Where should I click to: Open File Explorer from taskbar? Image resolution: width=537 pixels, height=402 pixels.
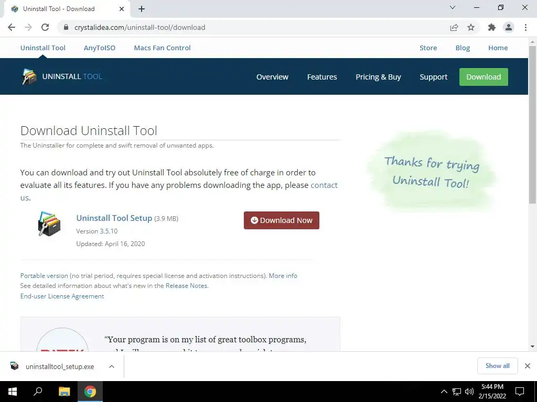(x=64, y=392)
